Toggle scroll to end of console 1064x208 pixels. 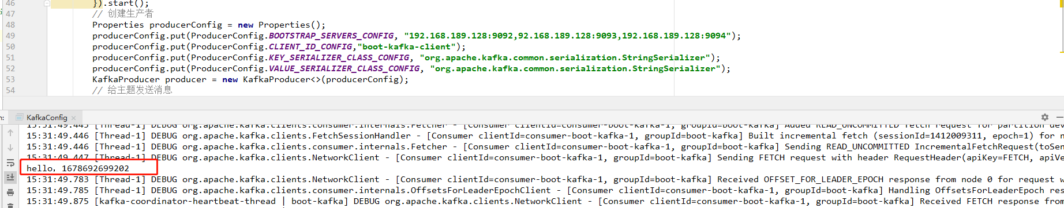tap(10, 178)
